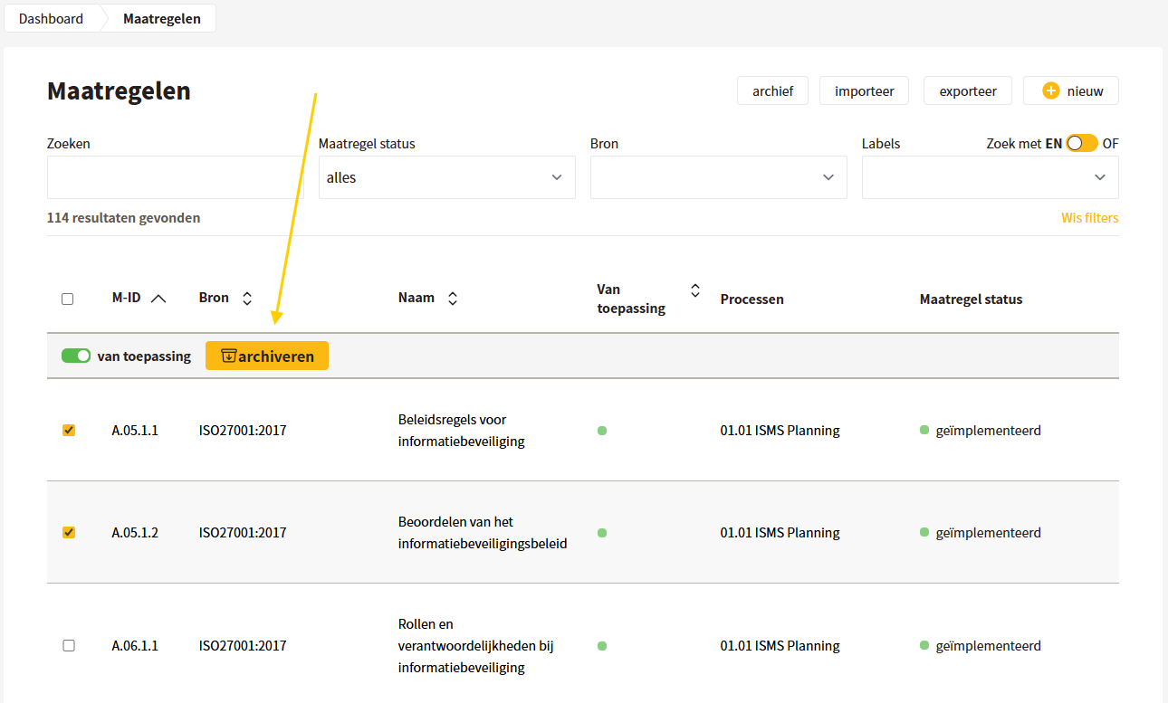Sort by M-ID using the up arrow
This screenshot has width=1168, height=703.
(x=158, y=299)
